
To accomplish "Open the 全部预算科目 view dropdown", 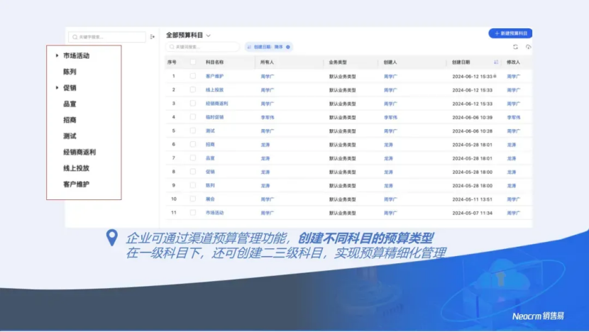I will point(209,35).
